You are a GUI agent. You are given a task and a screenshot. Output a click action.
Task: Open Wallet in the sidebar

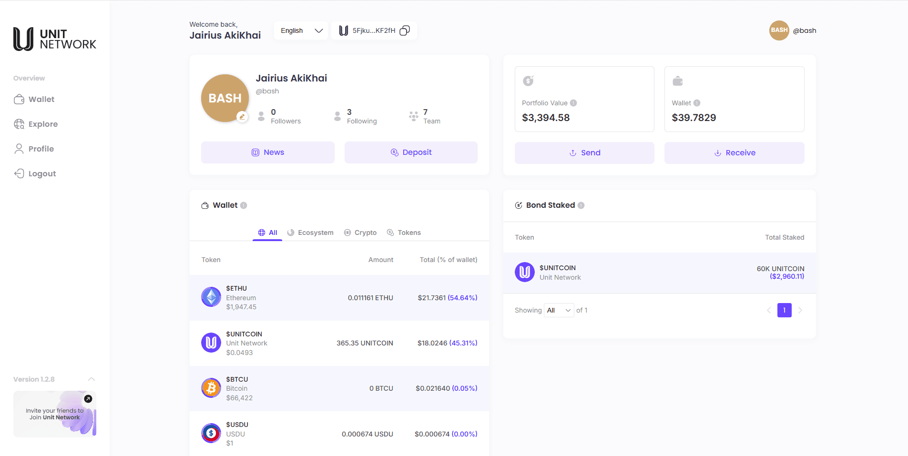(x=34, y=99)
